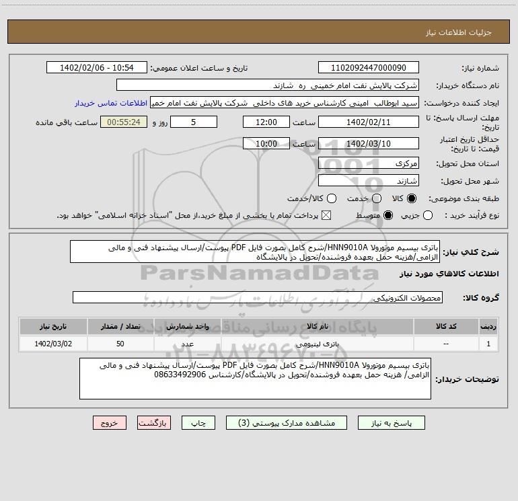Image resolution: width=518 pixels, height=501 pixels.
Task: Click the row number cell 1
Action: point(488,344)
